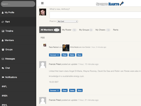Screen dimensions: 141x106
Task: Cheer the Raza Rabbani friendship post
Action: (64, 55)
